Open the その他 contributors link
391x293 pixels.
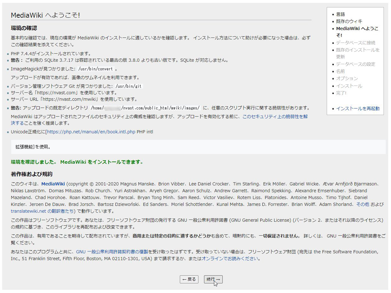click(x=362, y=204)
